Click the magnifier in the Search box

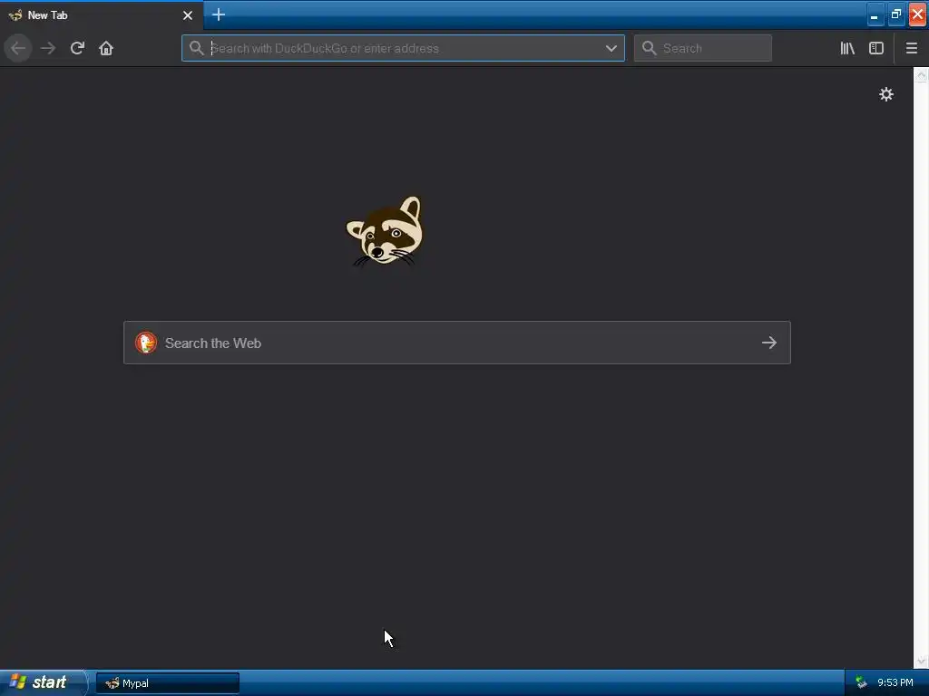650,48
